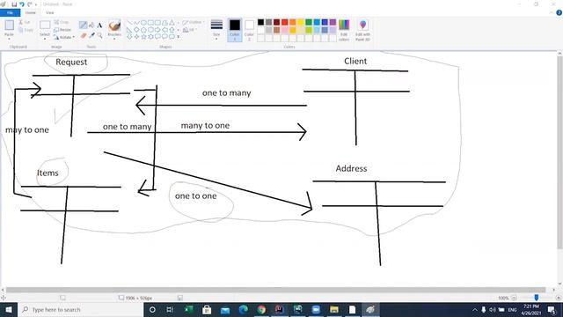
Task: Click the zoom slider handle
Action: pos(537,298)
